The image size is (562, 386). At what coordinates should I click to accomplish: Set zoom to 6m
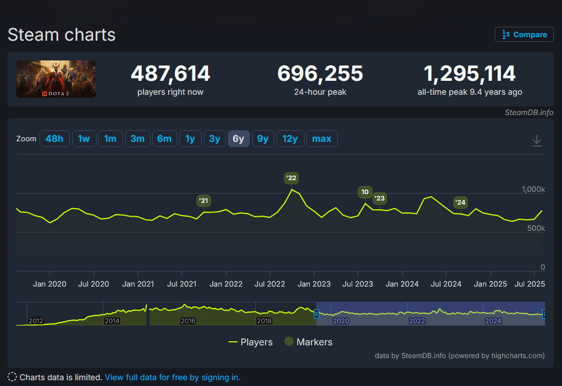tap(164, 139)
